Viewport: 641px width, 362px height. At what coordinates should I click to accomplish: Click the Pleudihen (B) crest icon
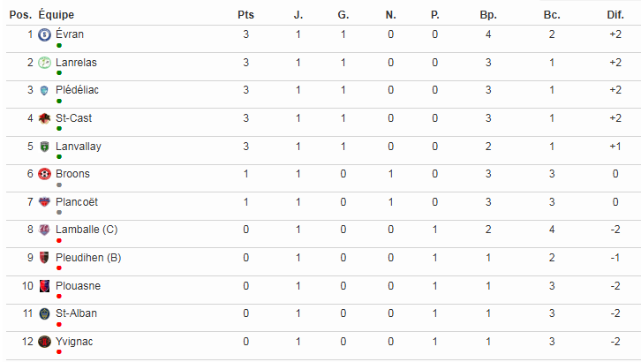[44, 258]
